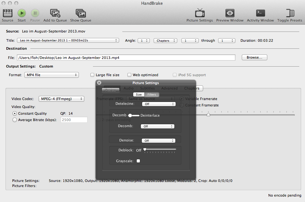
Task: Click the Pause toolbar icon
Action: [x=35, y=13]
